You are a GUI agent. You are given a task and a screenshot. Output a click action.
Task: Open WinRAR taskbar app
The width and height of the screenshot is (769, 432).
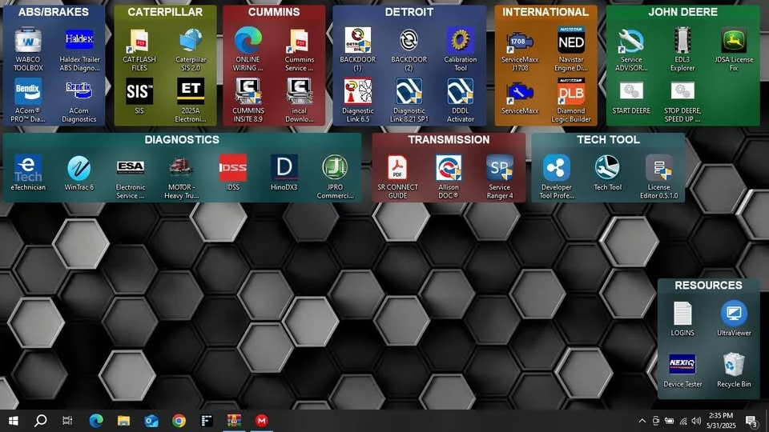point(234,420)
